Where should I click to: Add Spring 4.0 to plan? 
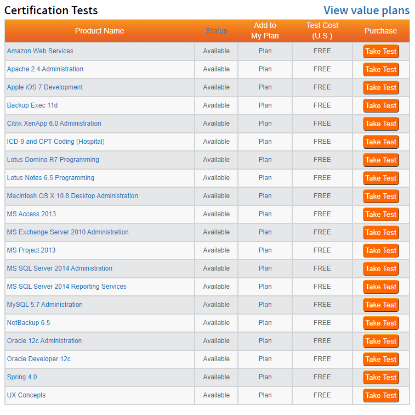pos(265,377)
